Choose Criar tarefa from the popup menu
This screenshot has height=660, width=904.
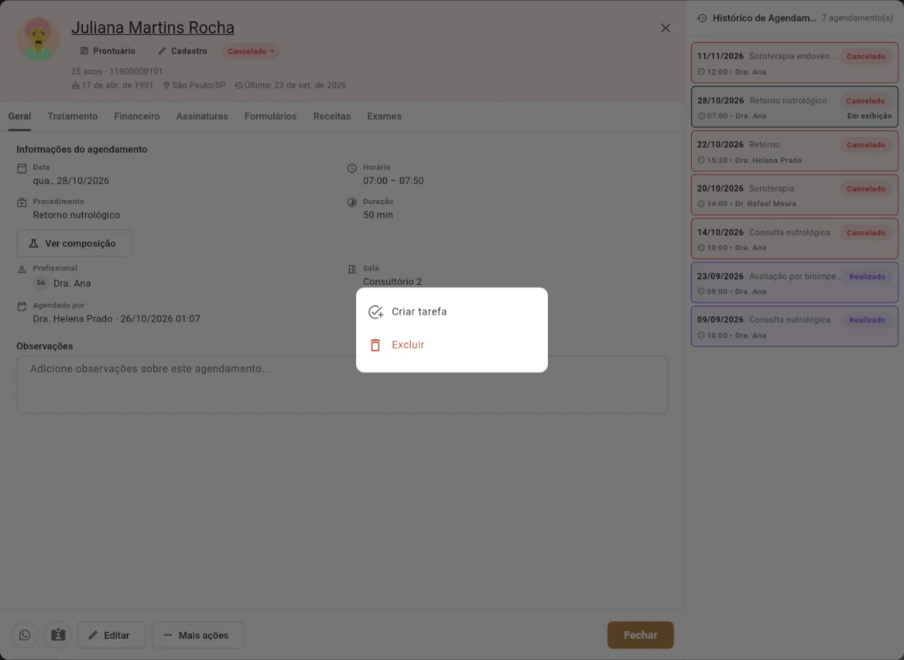[x=452, y=312]
